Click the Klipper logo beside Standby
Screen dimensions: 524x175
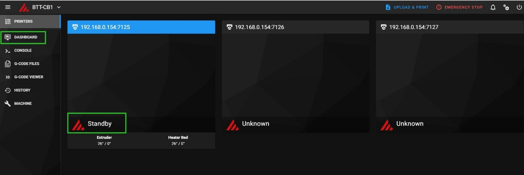pyautogui.click(x=78, y=124)
